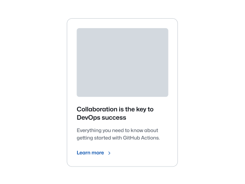Click the word 'Collaboration' in the heading
This screenshot has height=184, width=245.
(97, 109)
